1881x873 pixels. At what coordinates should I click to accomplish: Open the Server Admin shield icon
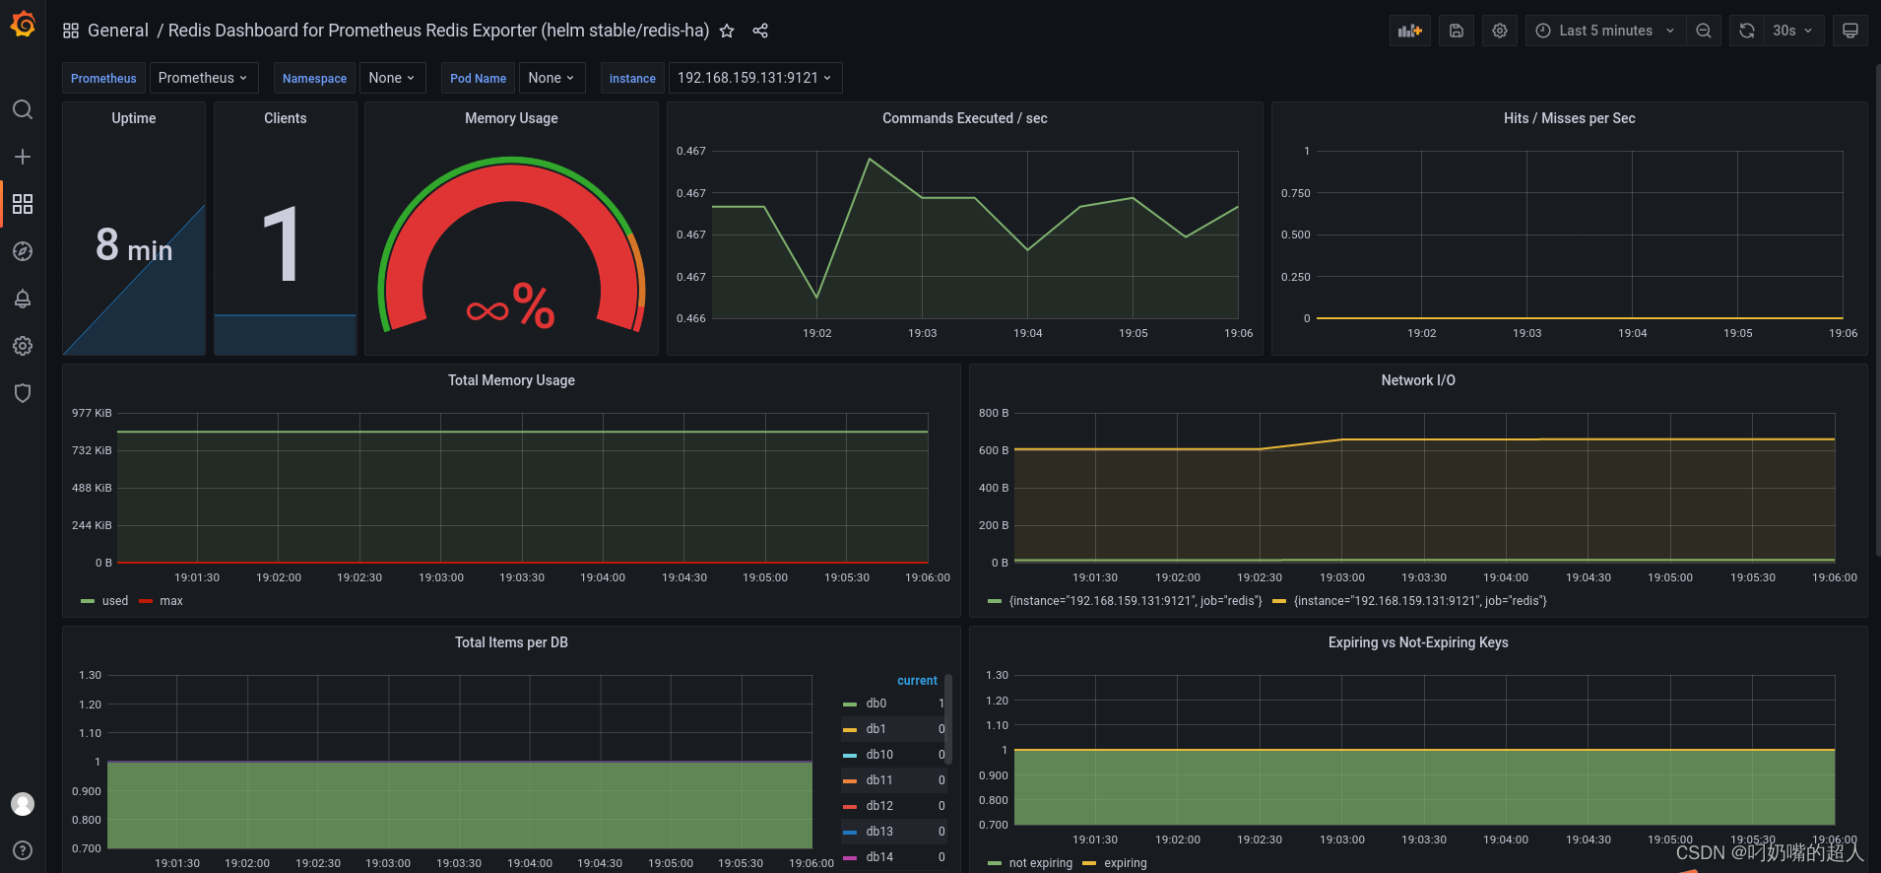pos(23,393)
